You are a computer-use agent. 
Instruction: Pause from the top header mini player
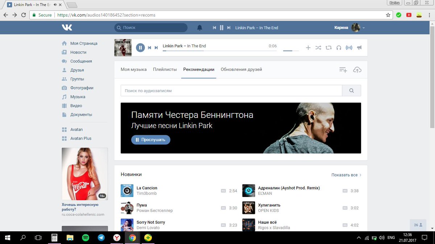[x=221, y=27]
